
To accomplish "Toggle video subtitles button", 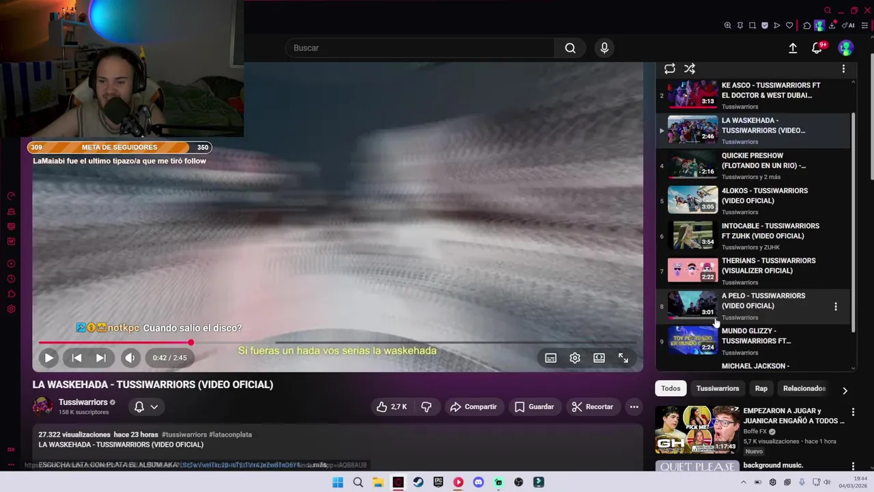I will point(550,357).
